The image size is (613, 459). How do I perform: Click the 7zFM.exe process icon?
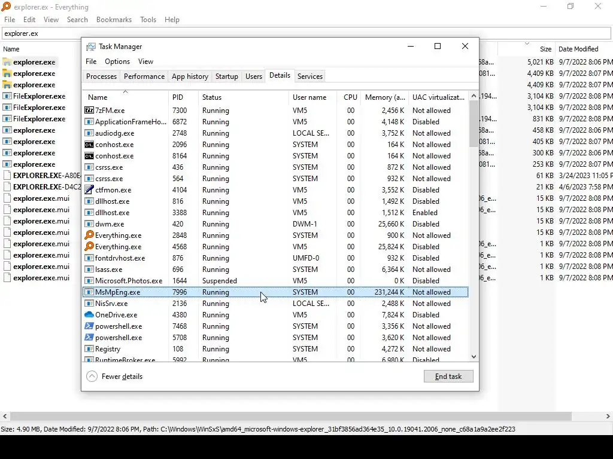[89, 111]
